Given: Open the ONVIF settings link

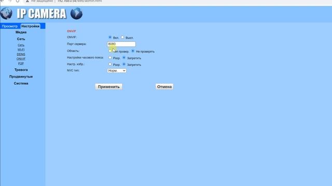Looking at the screenshot, I should (21, 59).
